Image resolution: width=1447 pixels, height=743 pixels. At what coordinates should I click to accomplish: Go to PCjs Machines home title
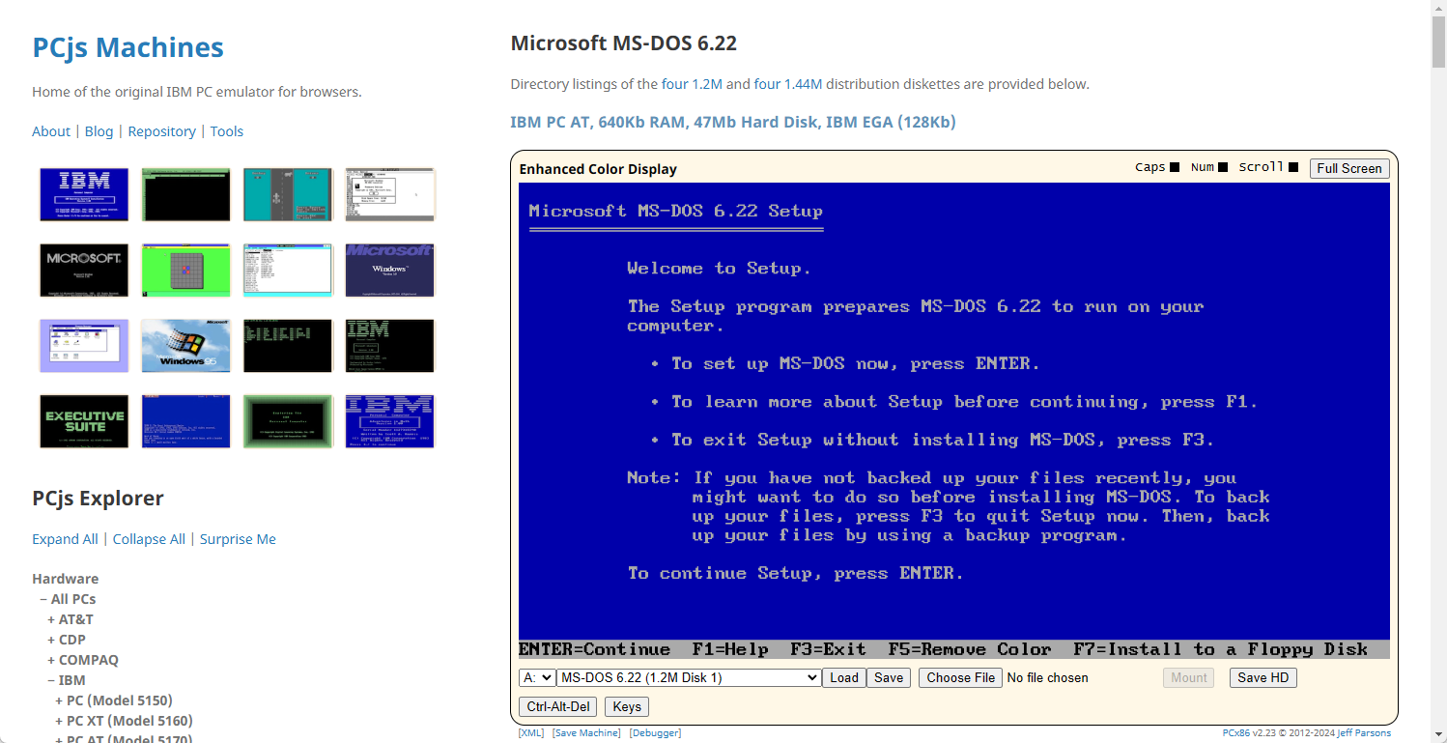[128, 47]
